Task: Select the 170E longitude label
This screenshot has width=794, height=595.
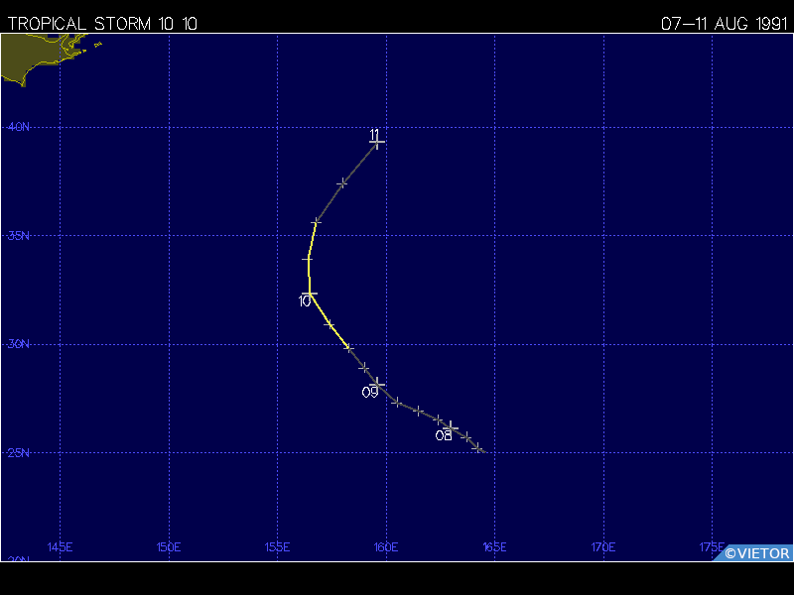Action: click(603, 547)
